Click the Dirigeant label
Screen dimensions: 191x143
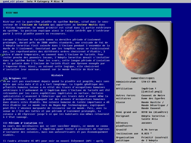[x=123, y=116]
